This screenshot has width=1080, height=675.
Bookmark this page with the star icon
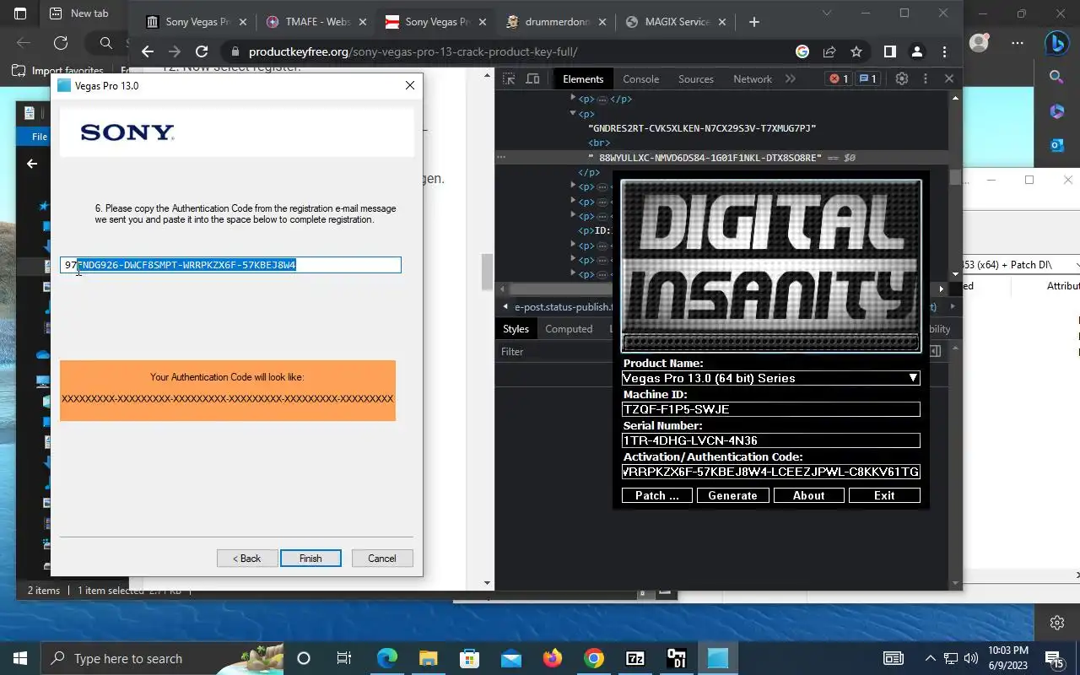pyautogui.click(x=856, y=51)
